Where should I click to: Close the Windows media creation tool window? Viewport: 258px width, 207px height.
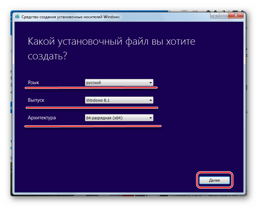point(236,16)
